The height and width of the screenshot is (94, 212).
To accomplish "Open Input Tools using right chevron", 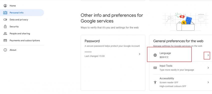I will pos(208,68).
